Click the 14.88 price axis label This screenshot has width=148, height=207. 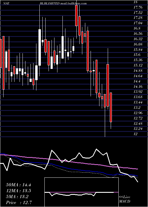[138, 71]
